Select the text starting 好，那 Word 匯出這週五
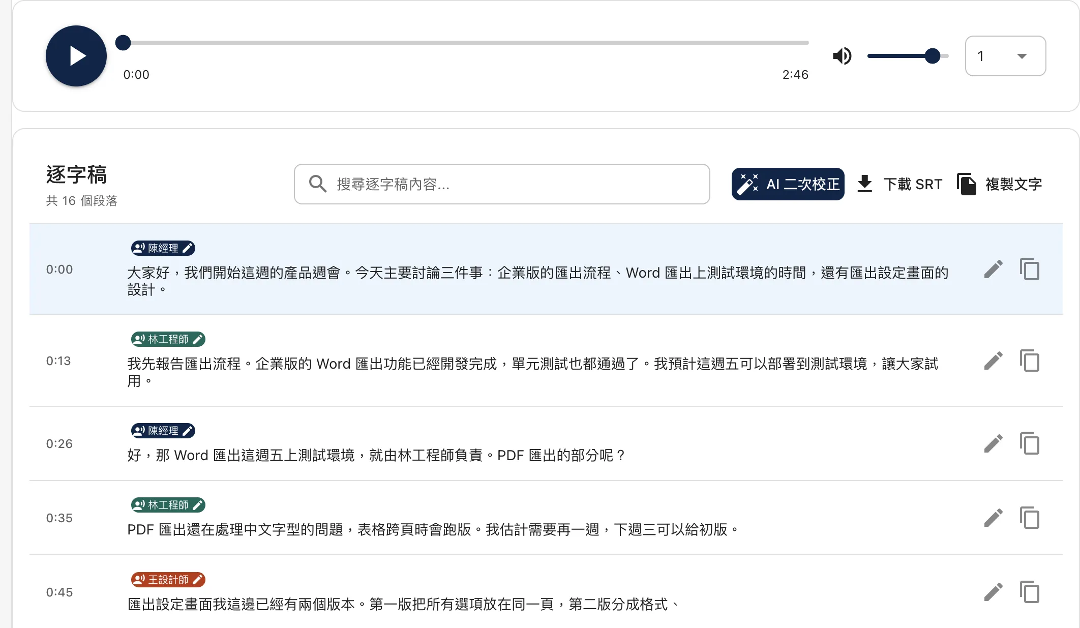 point(377,456)
